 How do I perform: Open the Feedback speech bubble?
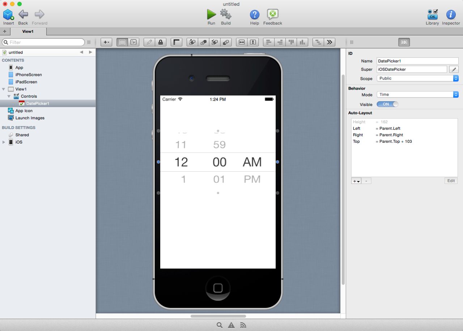coord(272,14)
